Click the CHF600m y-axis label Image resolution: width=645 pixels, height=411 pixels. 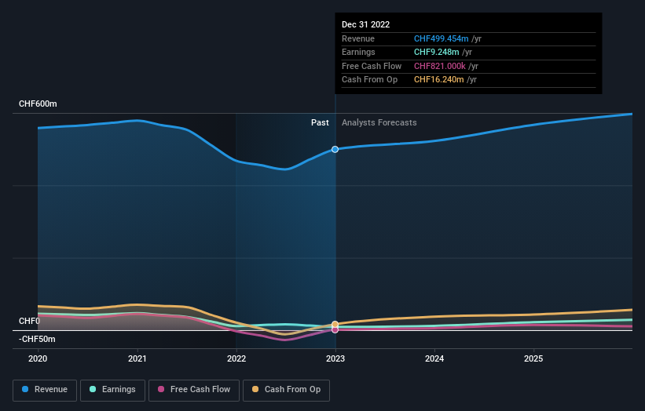click(x=38, y=104)
